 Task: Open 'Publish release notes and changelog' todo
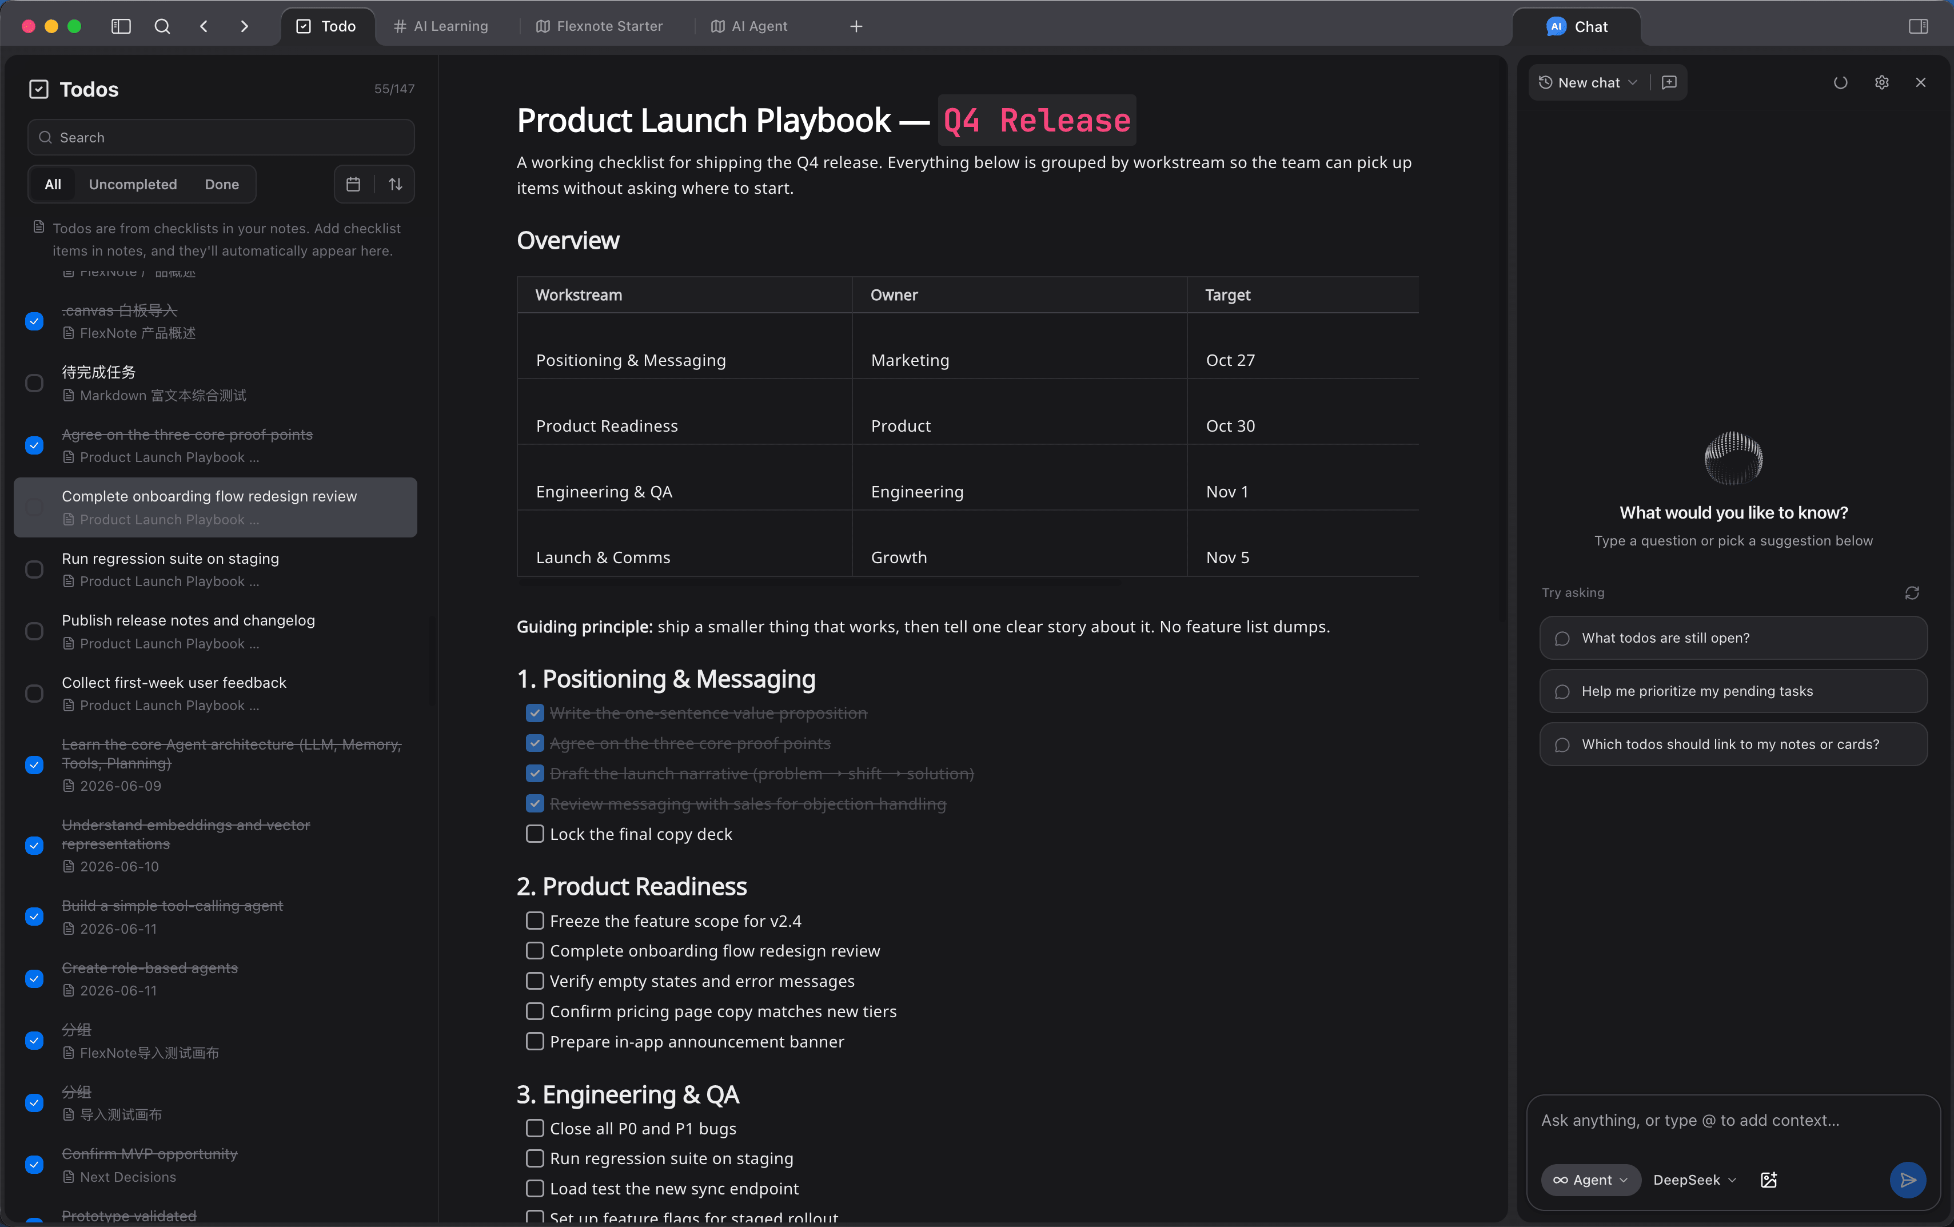(216, 631)
